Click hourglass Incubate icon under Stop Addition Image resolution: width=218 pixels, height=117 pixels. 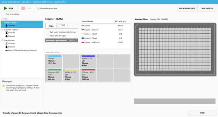tap(6, 43)
